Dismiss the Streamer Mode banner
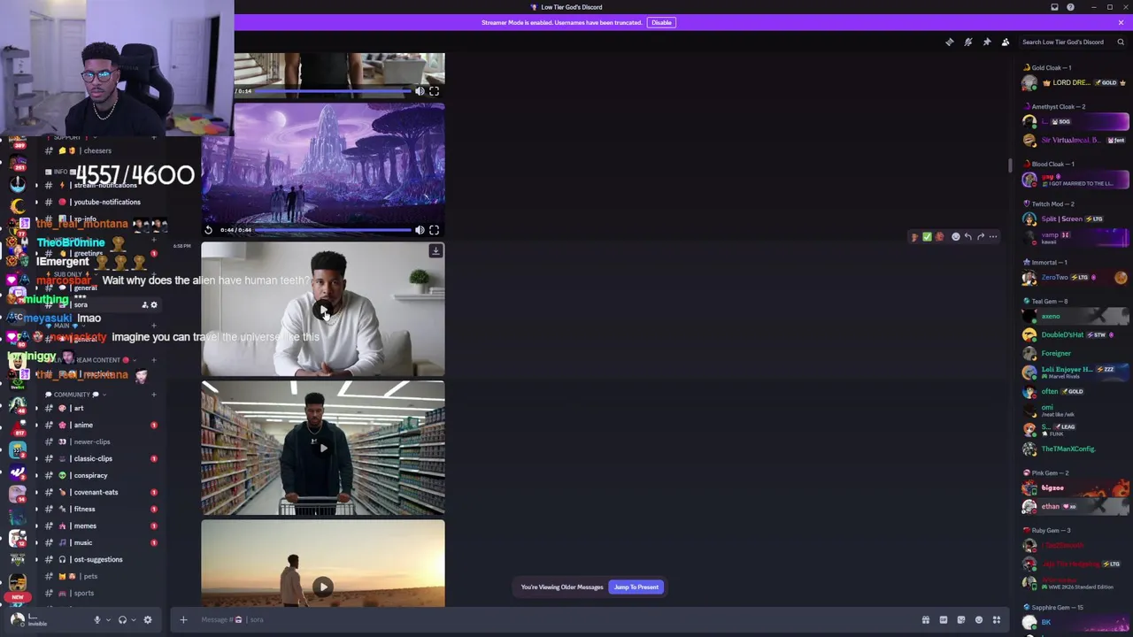1133x637 pixels. 1121,22
